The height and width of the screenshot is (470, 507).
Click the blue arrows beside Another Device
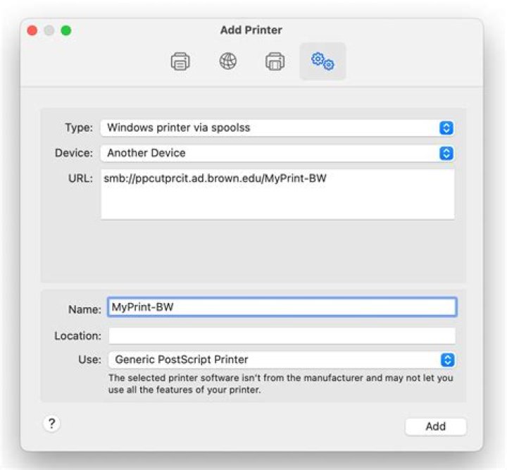[446, 153]
